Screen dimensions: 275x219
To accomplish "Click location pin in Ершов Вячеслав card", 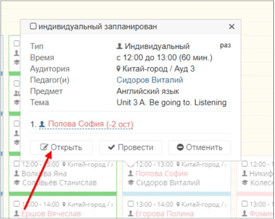I will point(64,204).
